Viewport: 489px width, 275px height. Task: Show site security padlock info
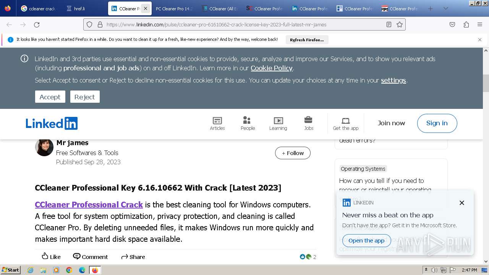click(x=100, y=24)
